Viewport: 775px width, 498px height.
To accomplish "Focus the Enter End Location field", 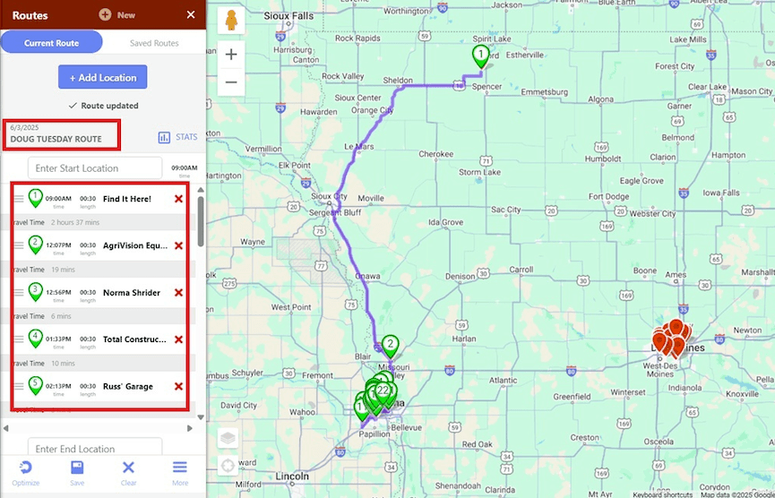I will tap(95, 448).
